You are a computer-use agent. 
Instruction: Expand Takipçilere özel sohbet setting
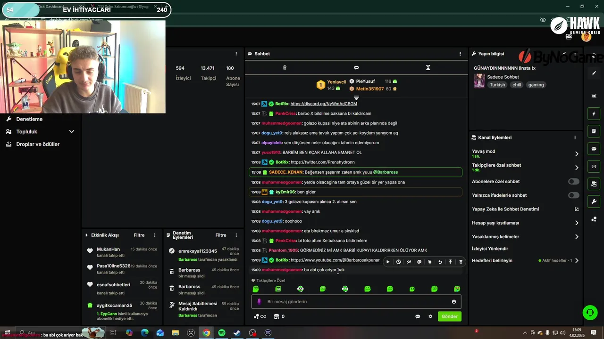pos(576,168)
